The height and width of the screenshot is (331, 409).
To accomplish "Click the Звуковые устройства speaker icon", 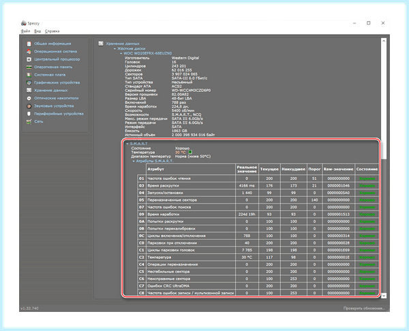I will [29, 106].
